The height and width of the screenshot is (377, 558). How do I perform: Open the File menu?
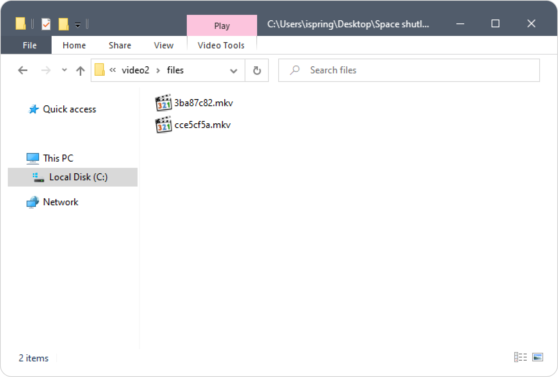point(30,45)
